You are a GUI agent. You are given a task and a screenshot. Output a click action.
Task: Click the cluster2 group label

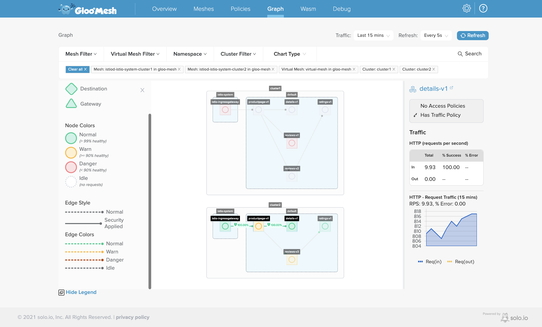point(275,205)
